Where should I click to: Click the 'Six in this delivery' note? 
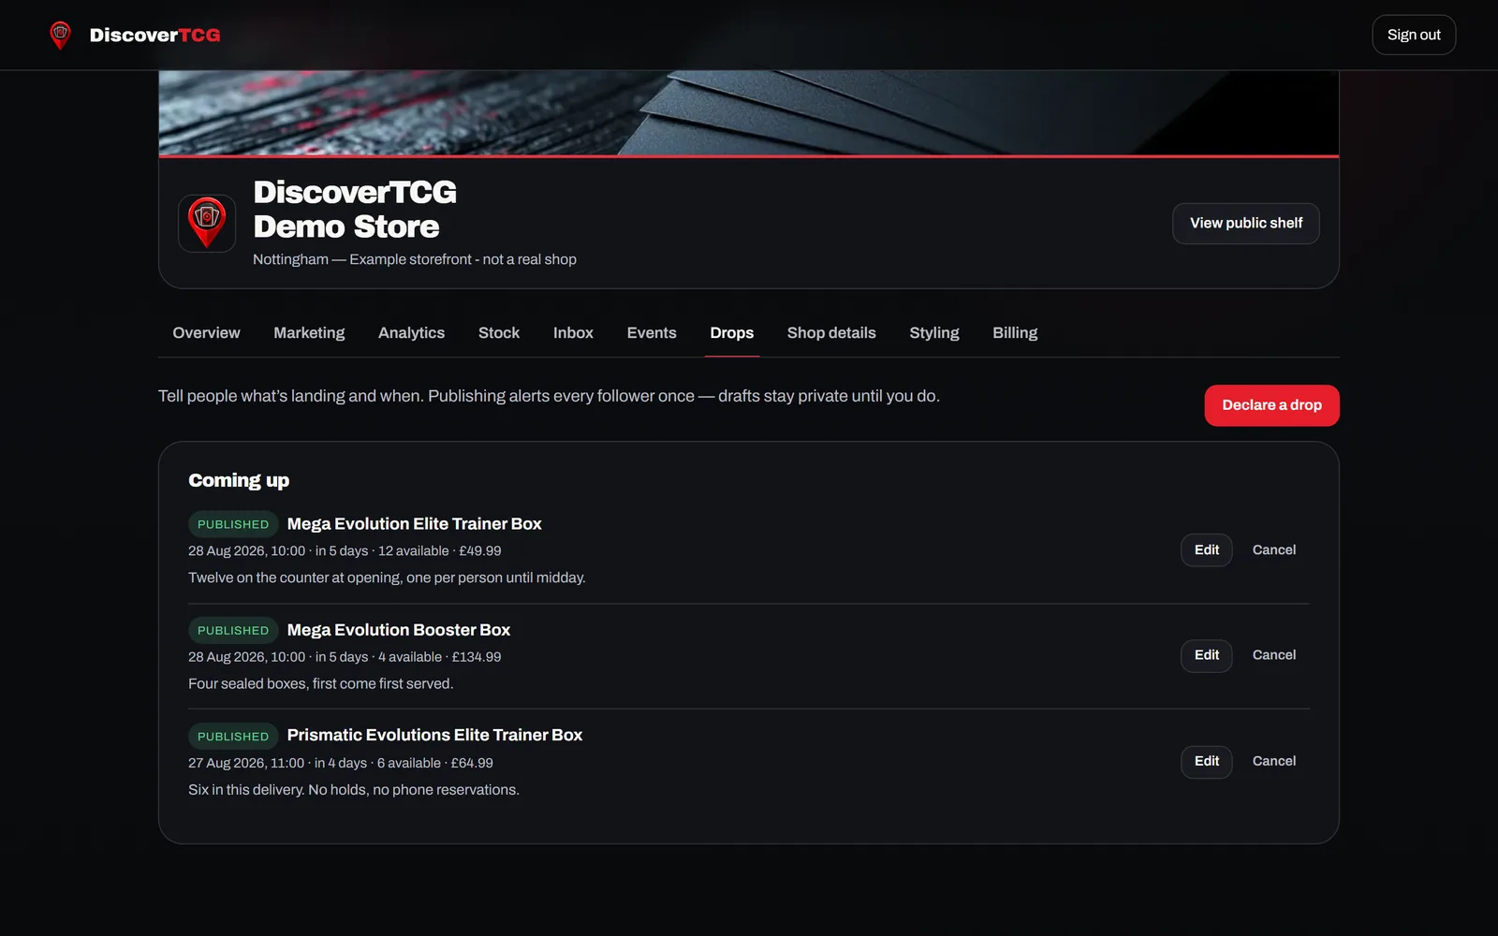[x=354, y=790]
